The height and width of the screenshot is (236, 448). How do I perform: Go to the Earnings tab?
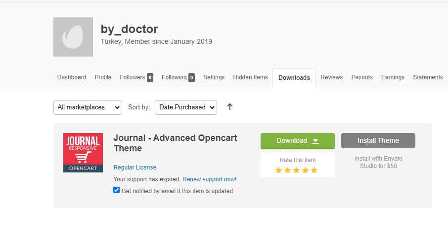click(393, 77)
